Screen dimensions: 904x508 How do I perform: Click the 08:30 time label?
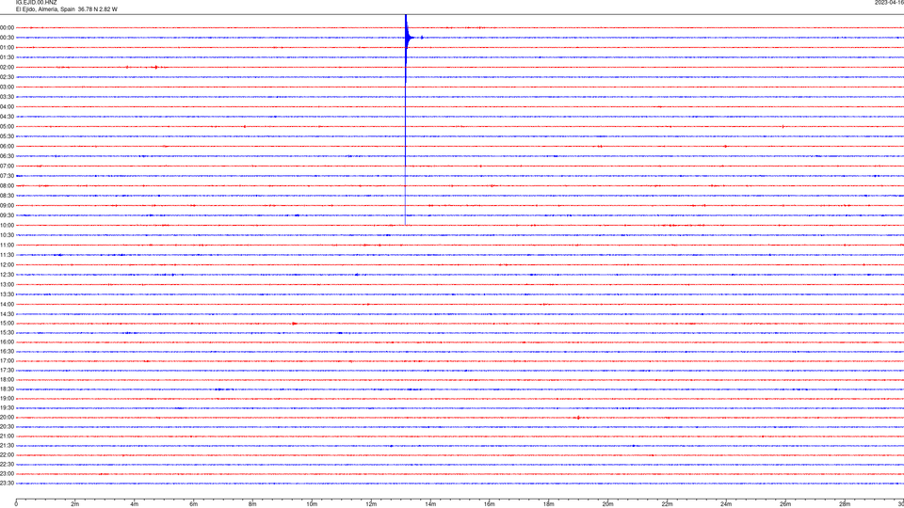[7, 196]
